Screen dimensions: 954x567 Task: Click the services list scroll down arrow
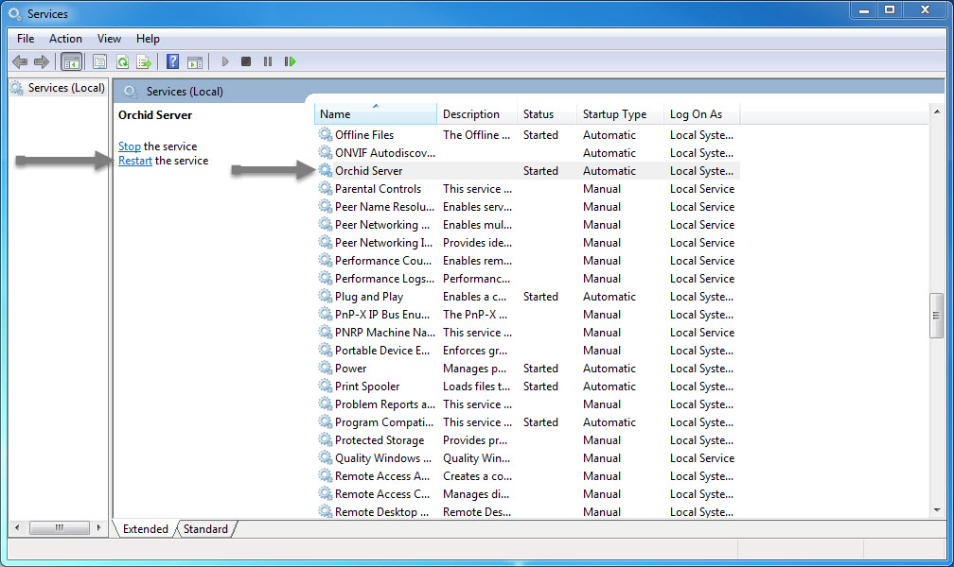pos(936,510)
